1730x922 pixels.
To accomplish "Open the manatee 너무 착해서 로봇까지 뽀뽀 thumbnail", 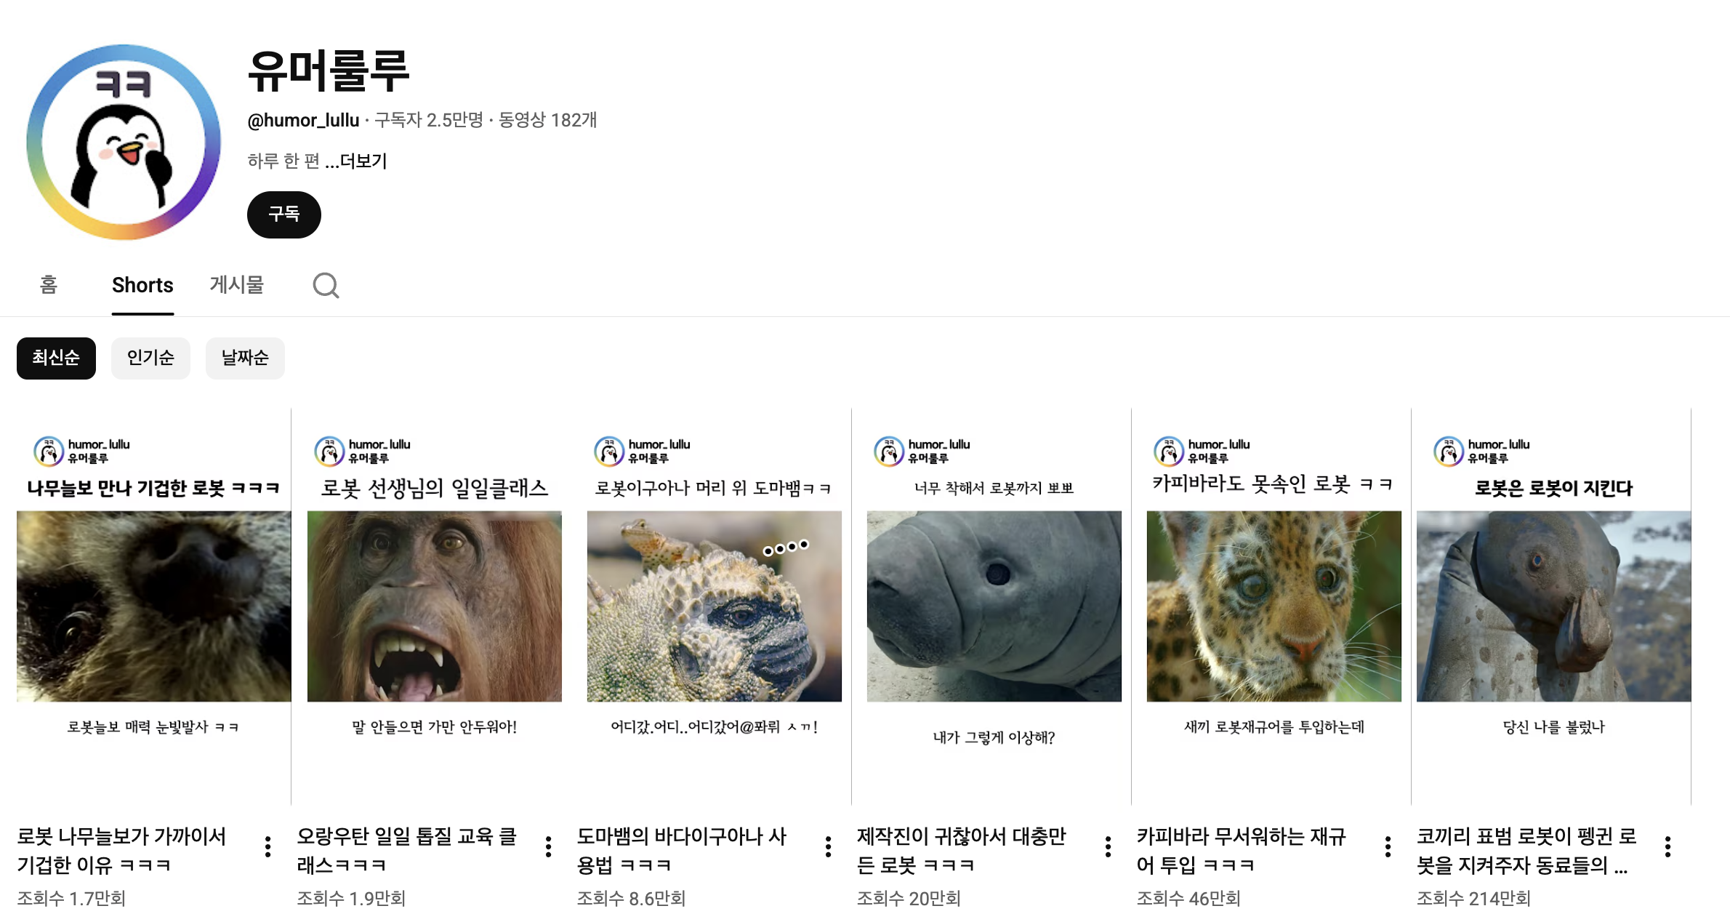I will [994, 606].
